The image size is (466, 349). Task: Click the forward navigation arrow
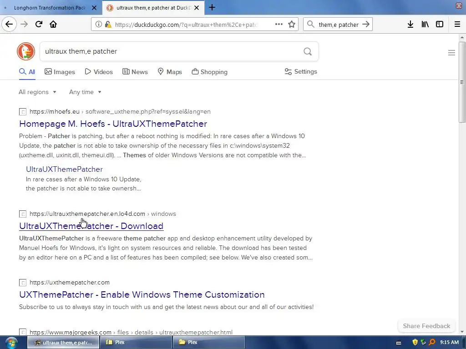(x=24, y=25)
